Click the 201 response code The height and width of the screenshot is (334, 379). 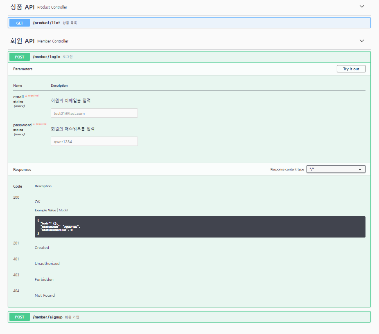point(16,243)
